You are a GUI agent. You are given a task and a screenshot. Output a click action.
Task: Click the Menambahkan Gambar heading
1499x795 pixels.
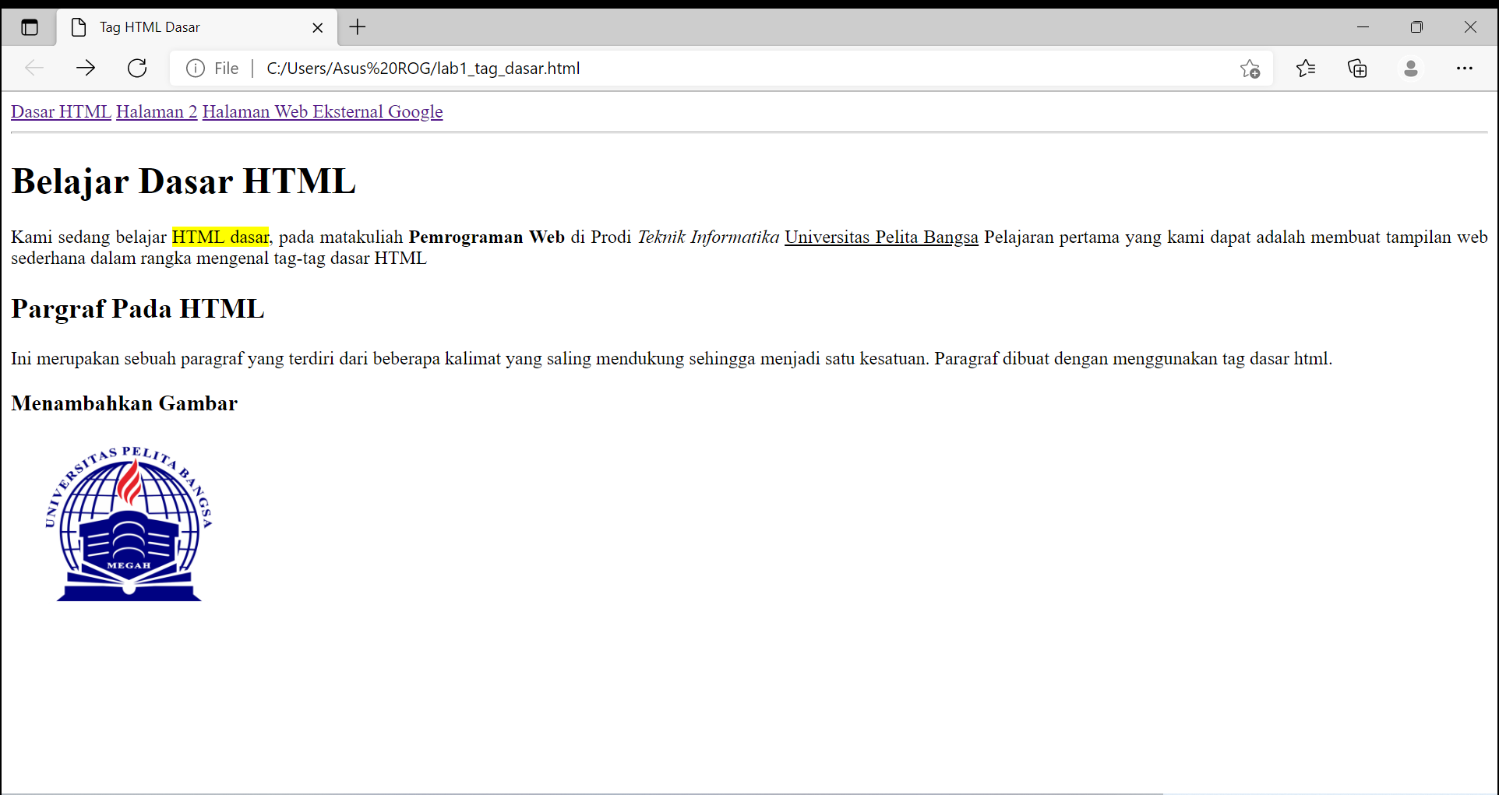(x=125, y=403)
